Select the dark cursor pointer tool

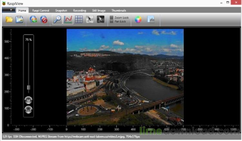tap(101, 19)
